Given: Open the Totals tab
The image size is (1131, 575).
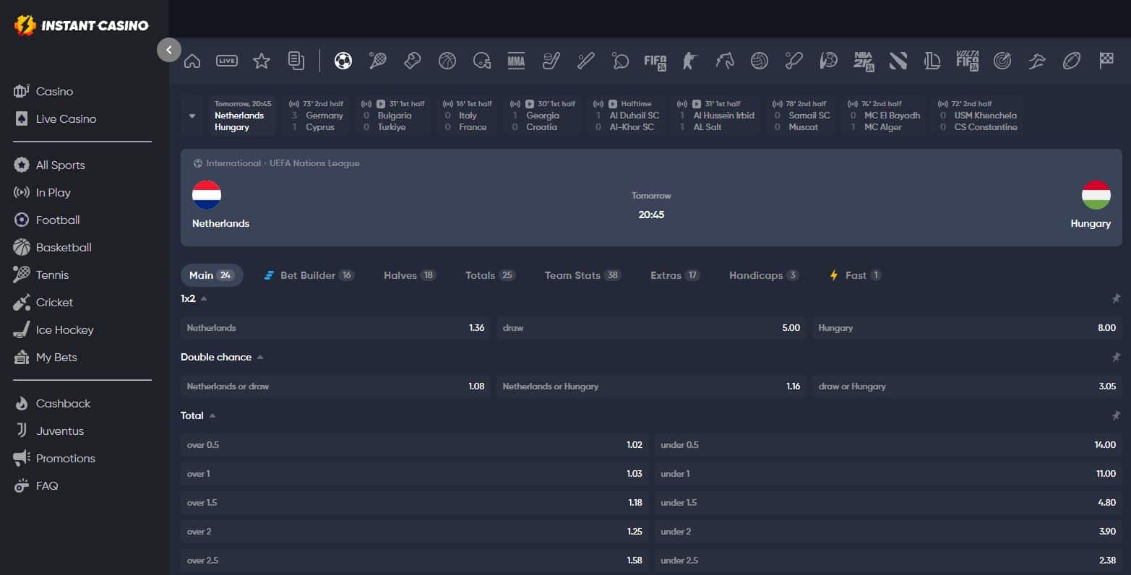Looking at the screenshot, I should 490,275.
